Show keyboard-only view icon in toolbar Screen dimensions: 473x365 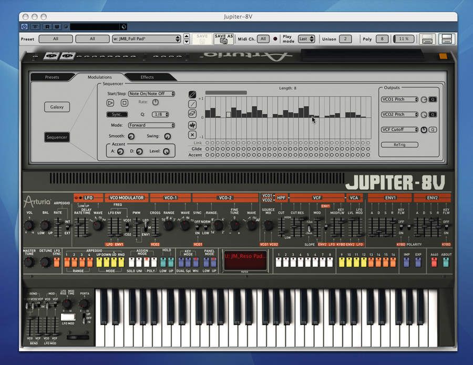[427, 39]
